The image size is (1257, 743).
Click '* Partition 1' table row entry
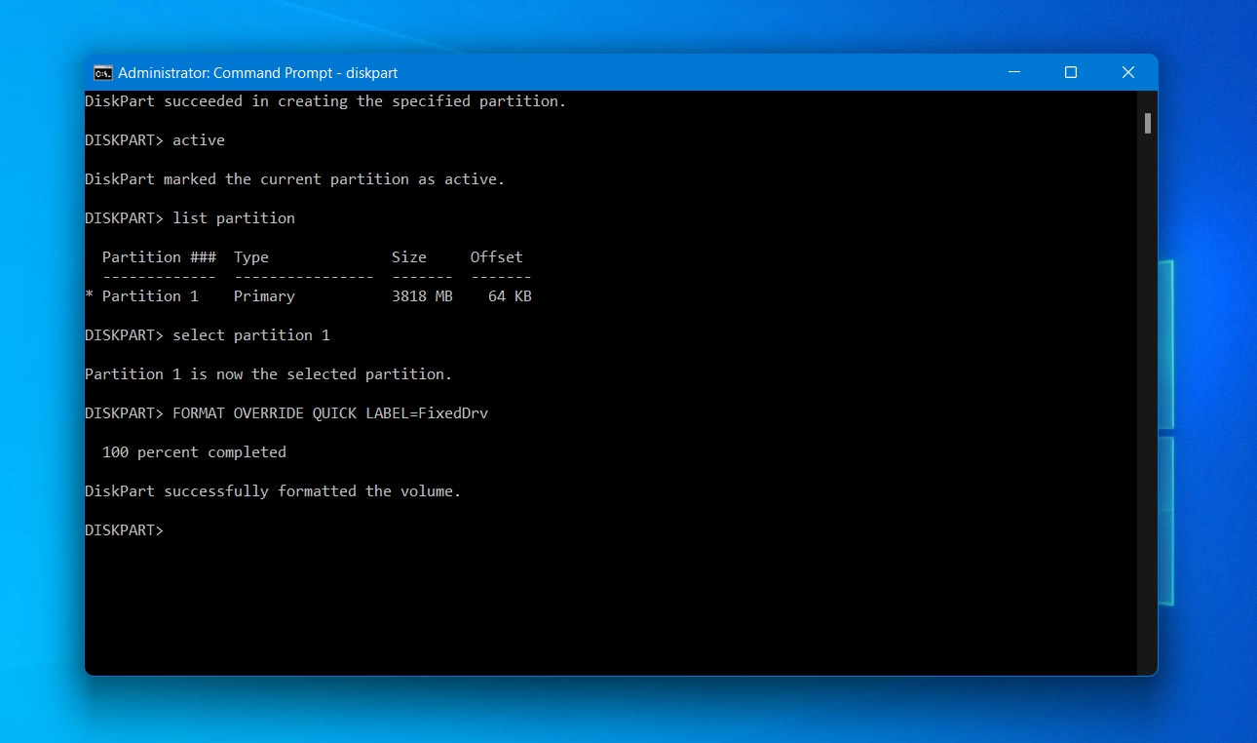point(142,296)
